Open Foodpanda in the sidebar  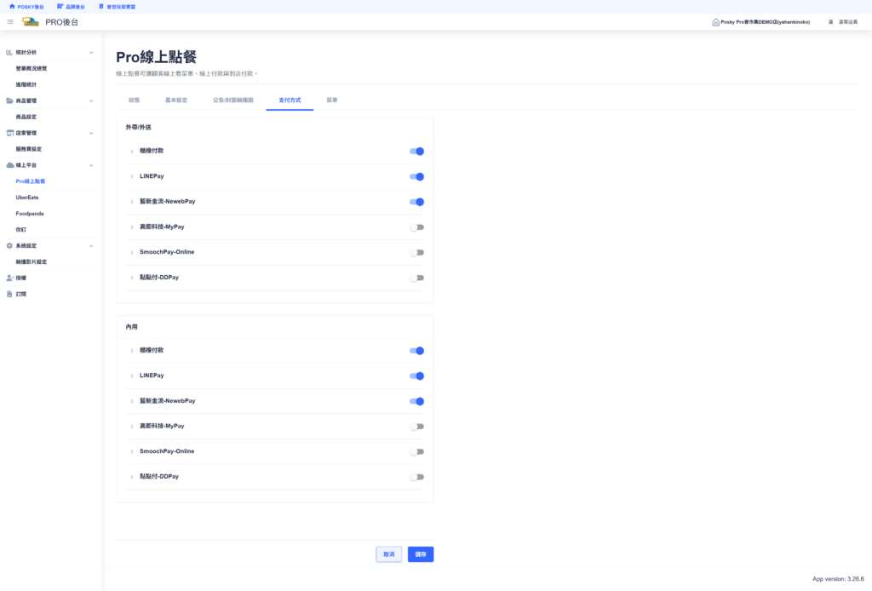(x=30, y=214)
